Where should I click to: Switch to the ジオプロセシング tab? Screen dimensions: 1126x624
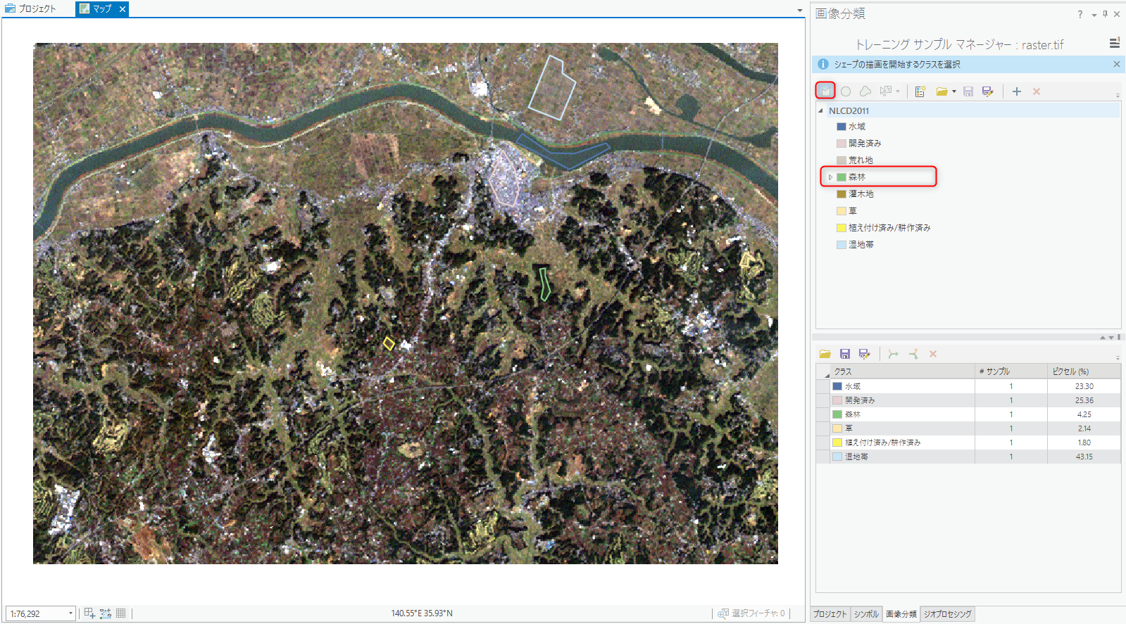click(x=947, y=614)
